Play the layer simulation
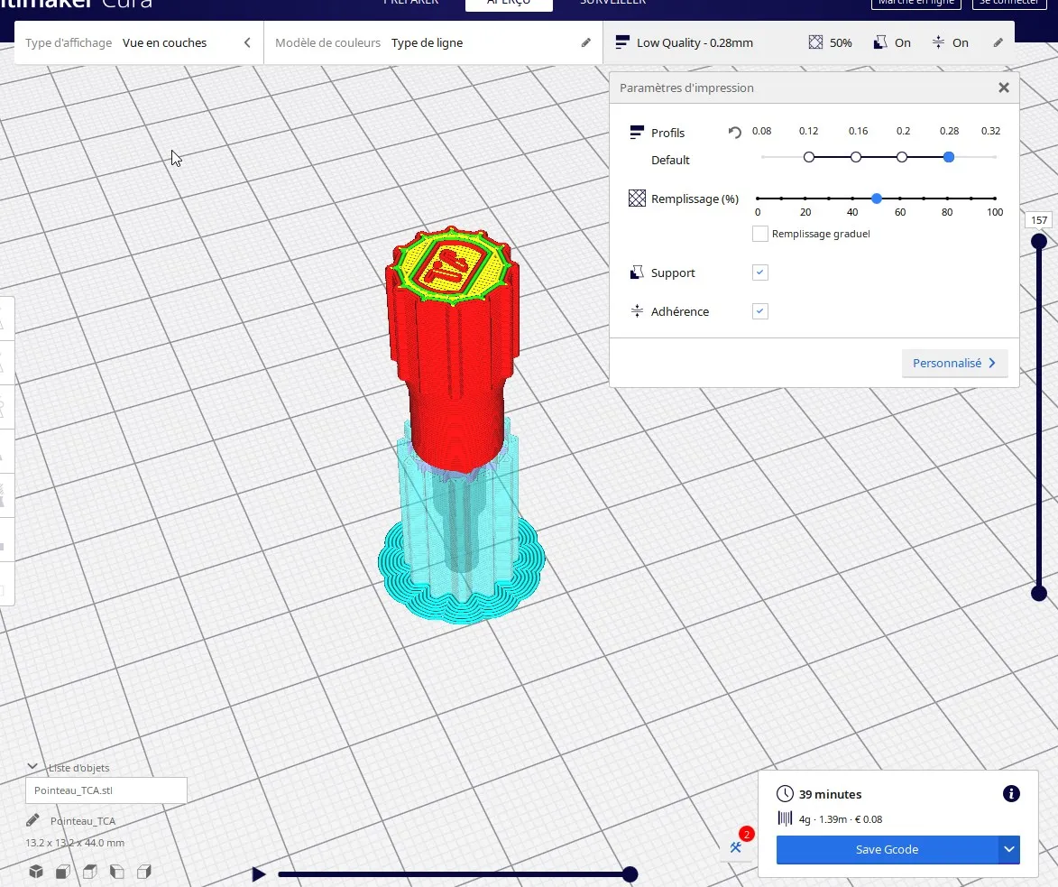The width and height of the screenshot is (1058, 887). click(x=259, y=873)
